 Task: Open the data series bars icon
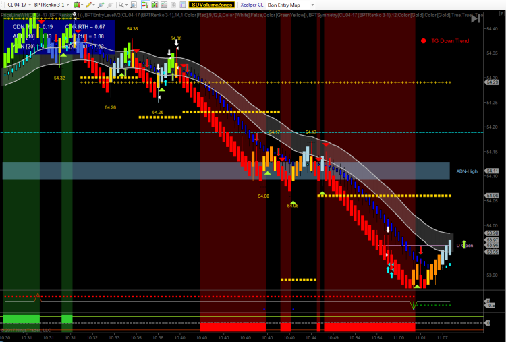154,5
